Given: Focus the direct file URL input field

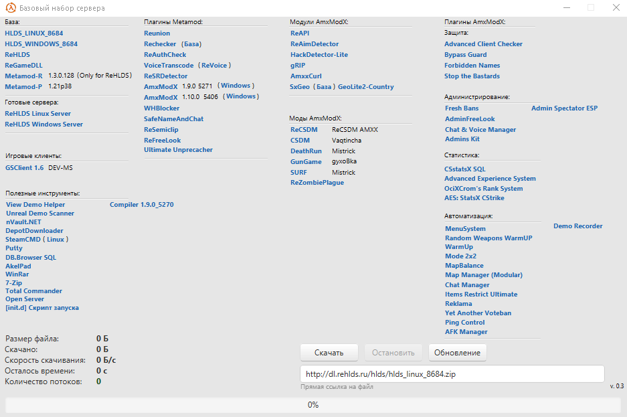Looking at the screenshot, I should (452, 374).
